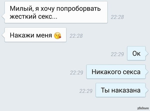Click the 22:29 timestamp beside 'Никакого секса'
Viewport: 150px width, 111px height.
point(76,73)
